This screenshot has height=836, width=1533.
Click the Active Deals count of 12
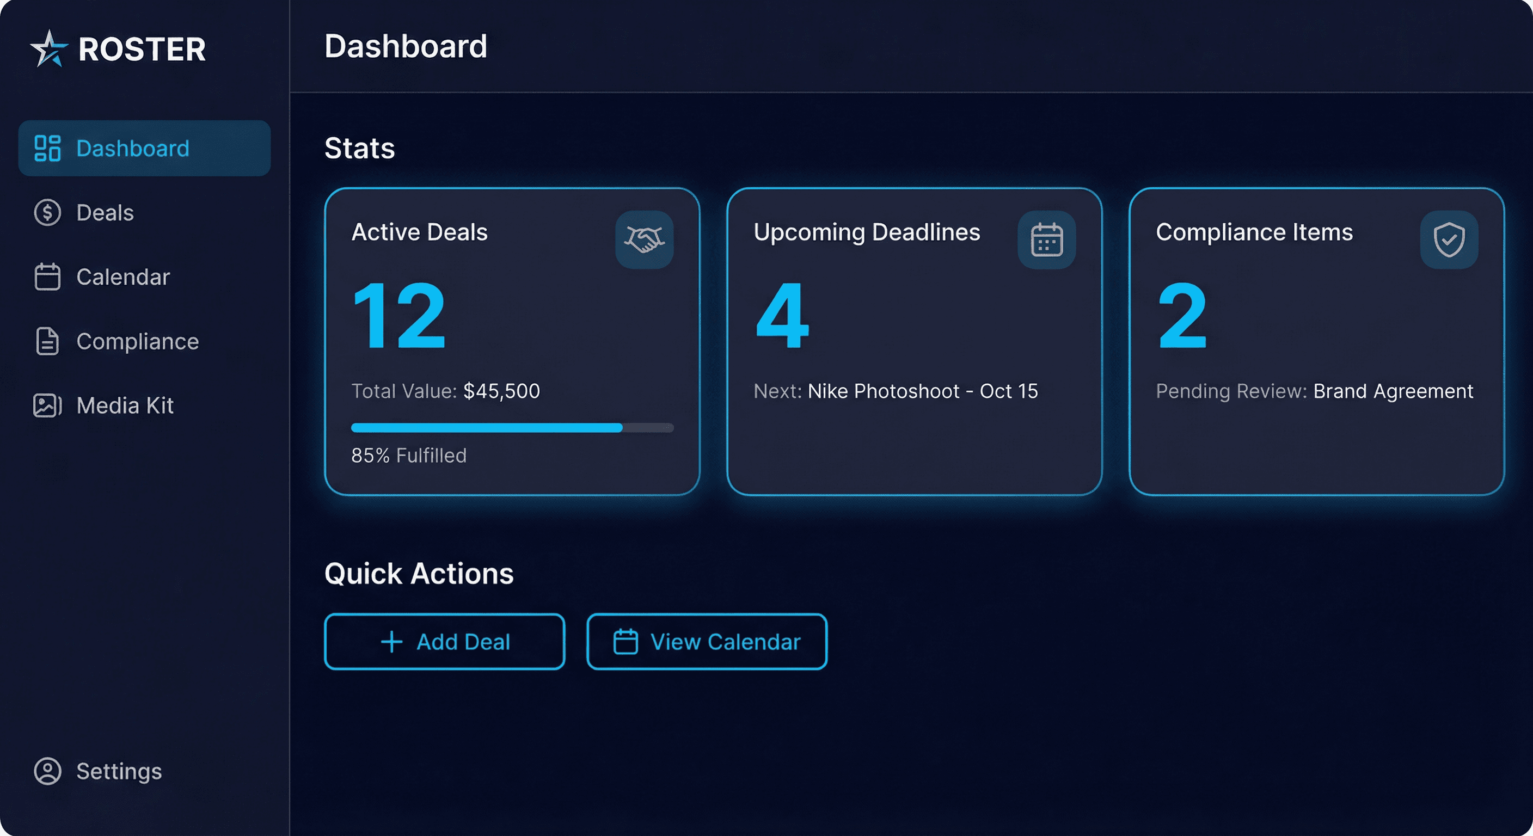[x=398, y=315]
